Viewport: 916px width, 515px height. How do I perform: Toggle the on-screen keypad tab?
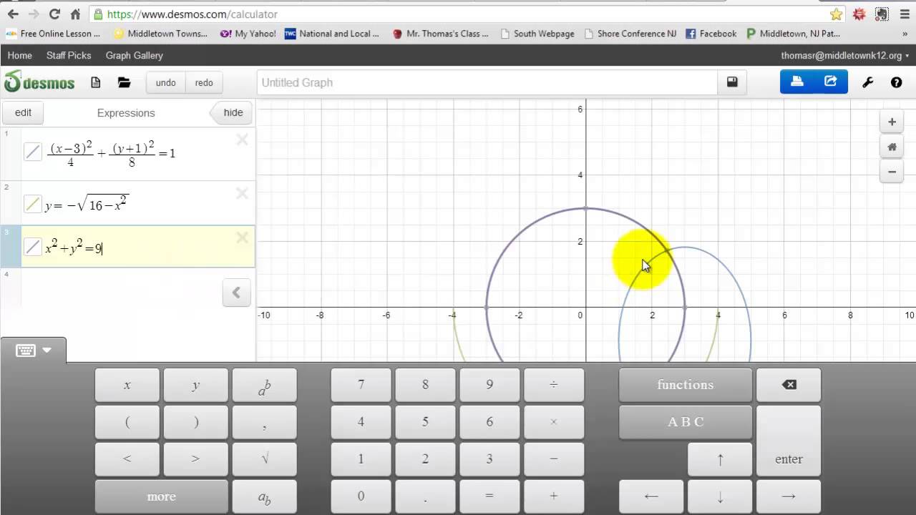pos(34,350)
